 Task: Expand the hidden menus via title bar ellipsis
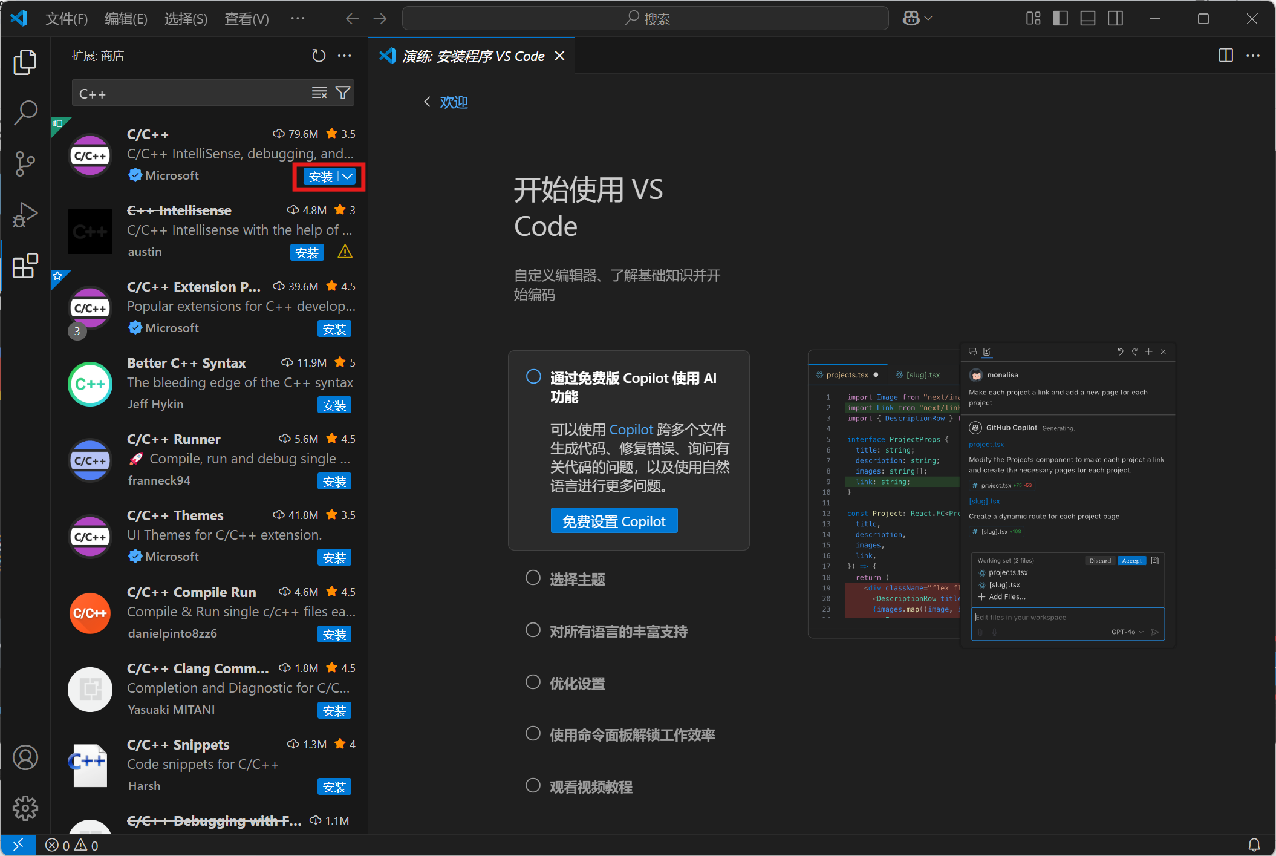tap(297, 18)
